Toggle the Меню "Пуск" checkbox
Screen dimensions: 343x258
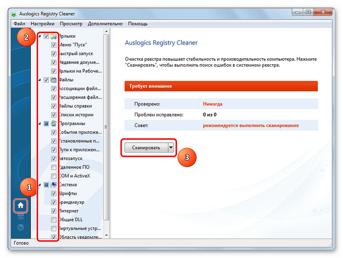[x=54, y=45]
